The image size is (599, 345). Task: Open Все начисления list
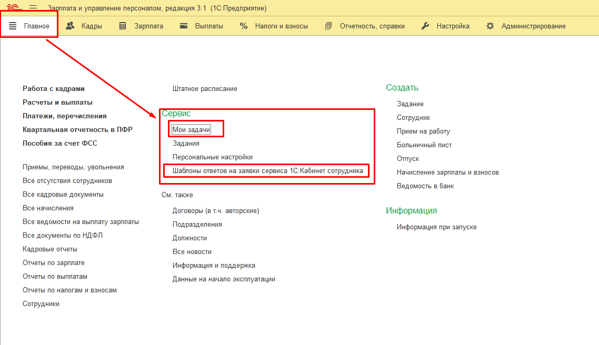point(48,208)
